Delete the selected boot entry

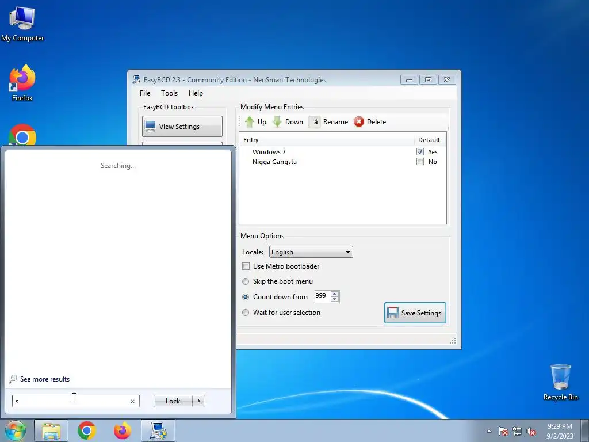(x=370, y=122)
